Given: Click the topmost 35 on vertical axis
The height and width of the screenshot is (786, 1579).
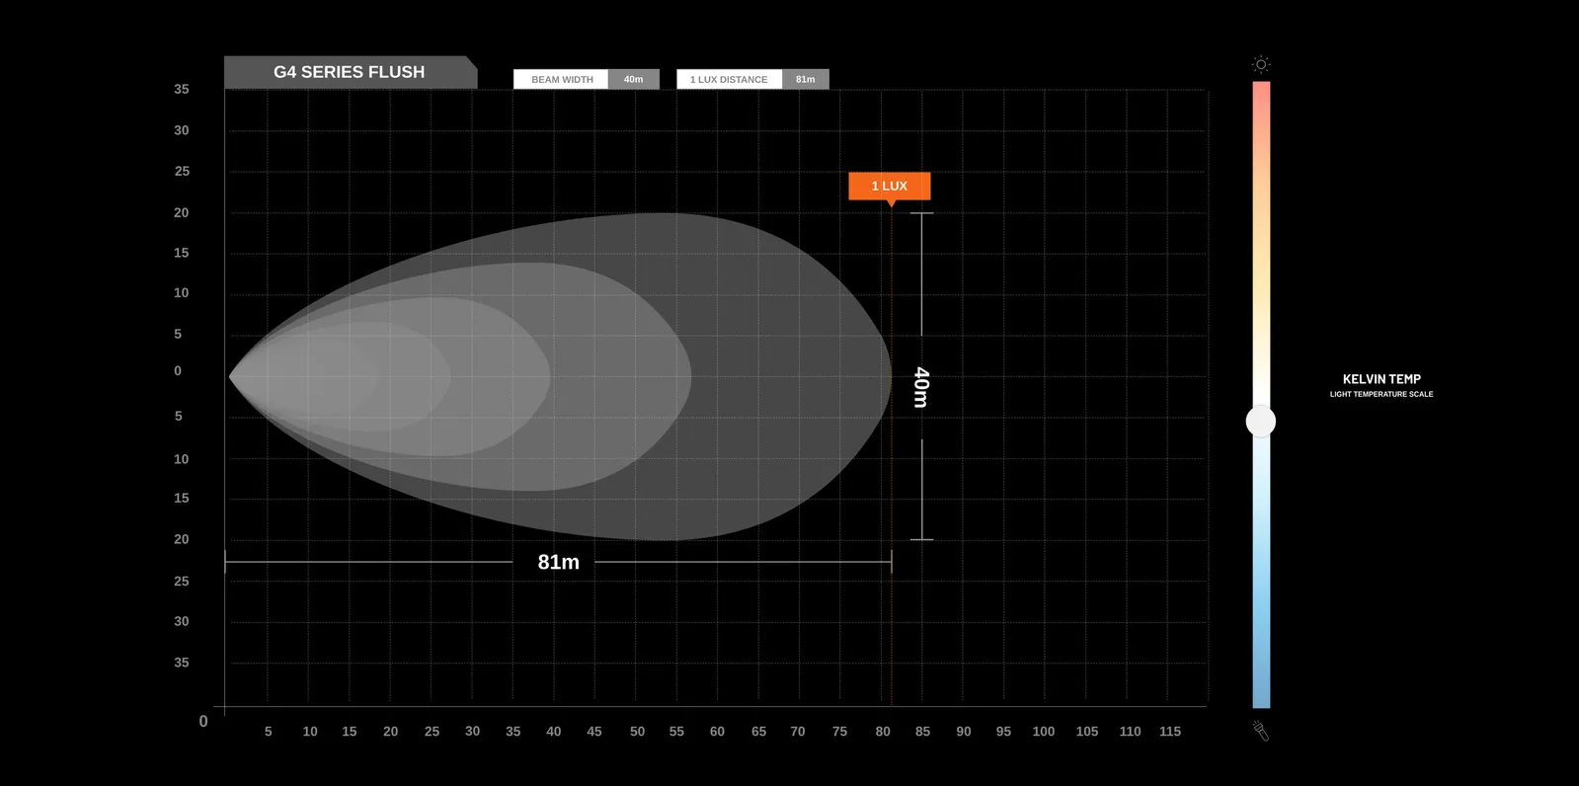Looking at the screenshot, I should tap(182, 89).
